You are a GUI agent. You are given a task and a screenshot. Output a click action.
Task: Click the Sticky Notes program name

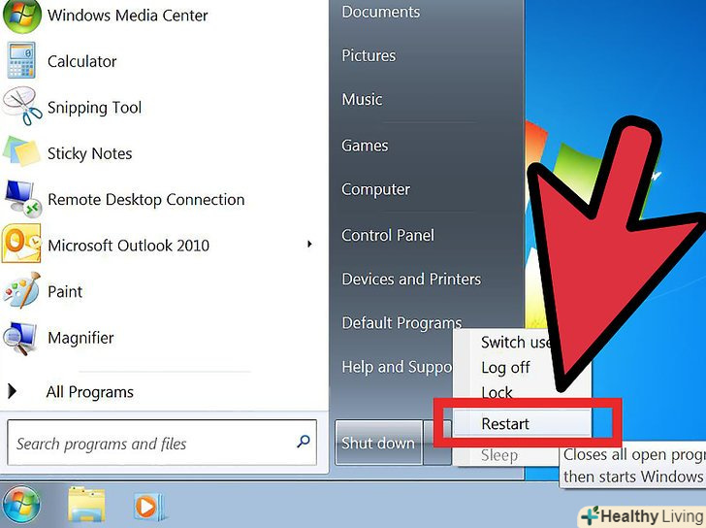tap(89, 153)
